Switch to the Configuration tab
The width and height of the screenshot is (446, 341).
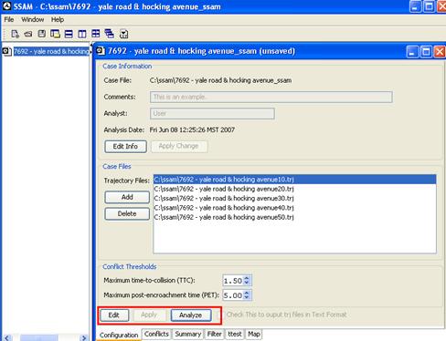tap(119, 335)
